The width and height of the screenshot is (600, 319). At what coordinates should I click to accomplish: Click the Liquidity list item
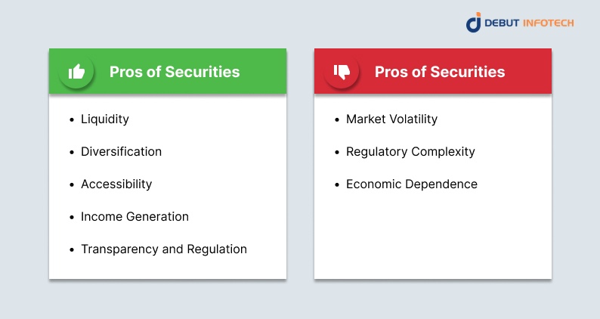click(105, 119)
